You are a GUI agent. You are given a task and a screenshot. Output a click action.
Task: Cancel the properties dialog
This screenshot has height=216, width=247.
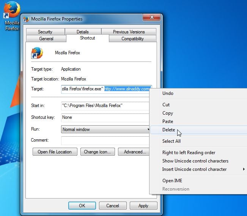click(113, 206)
